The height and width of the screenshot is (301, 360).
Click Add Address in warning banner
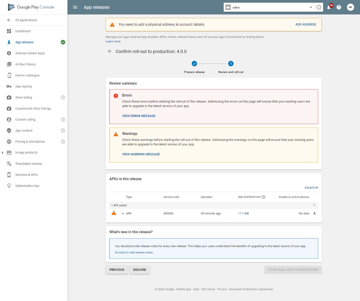pos(306,24)
